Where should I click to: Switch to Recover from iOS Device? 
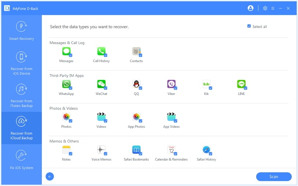(x=21, y=63)
